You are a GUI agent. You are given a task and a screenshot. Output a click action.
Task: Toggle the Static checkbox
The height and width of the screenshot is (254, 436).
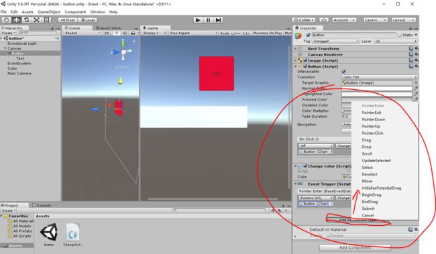400,35
